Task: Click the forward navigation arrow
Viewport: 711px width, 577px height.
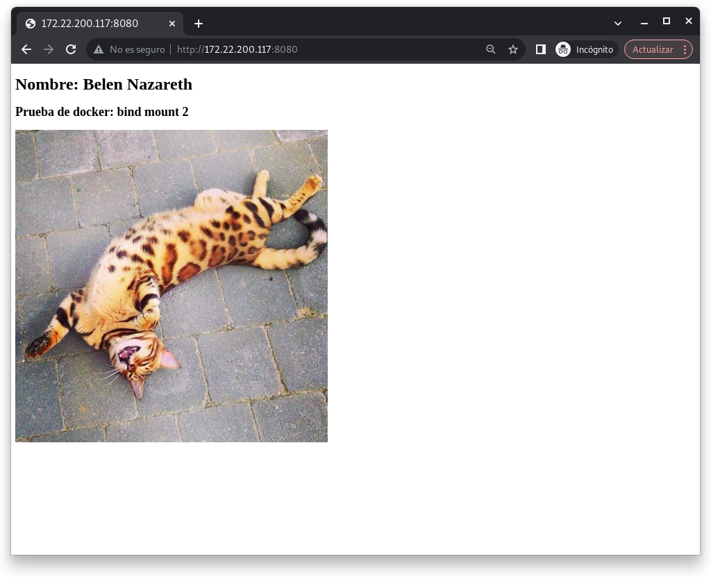Action: coord(49,49)
